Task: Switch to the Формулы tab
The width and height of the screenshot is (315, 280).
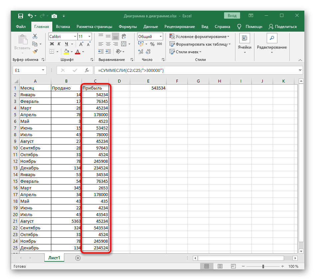Action: 128,27
